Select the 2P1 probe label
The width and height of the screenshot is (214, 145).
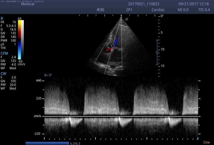pyautogui.click(x=129, y=10)
